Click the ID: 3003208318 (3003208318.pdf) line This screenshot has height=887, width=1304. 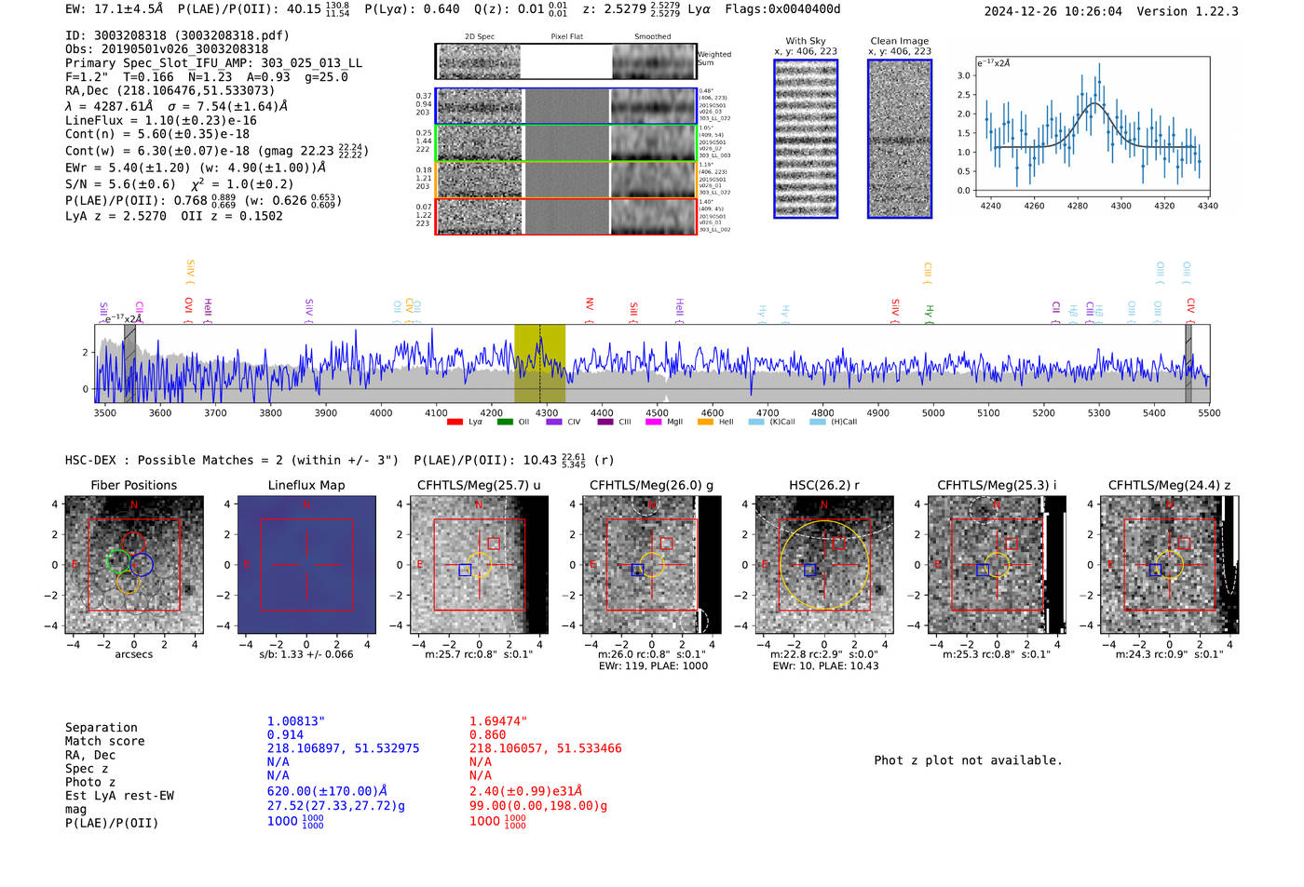[177, 35]
